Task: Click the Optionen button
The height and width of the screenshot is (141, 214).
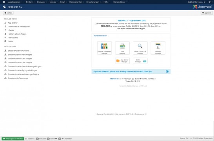Action: (207, 13)
